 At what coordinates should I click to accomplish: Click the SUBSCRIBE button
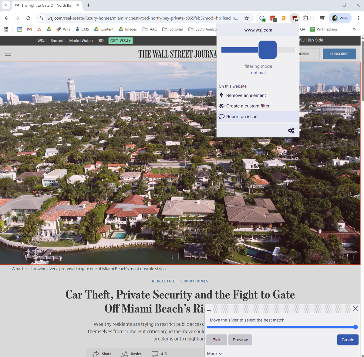(x=339, y=54)
